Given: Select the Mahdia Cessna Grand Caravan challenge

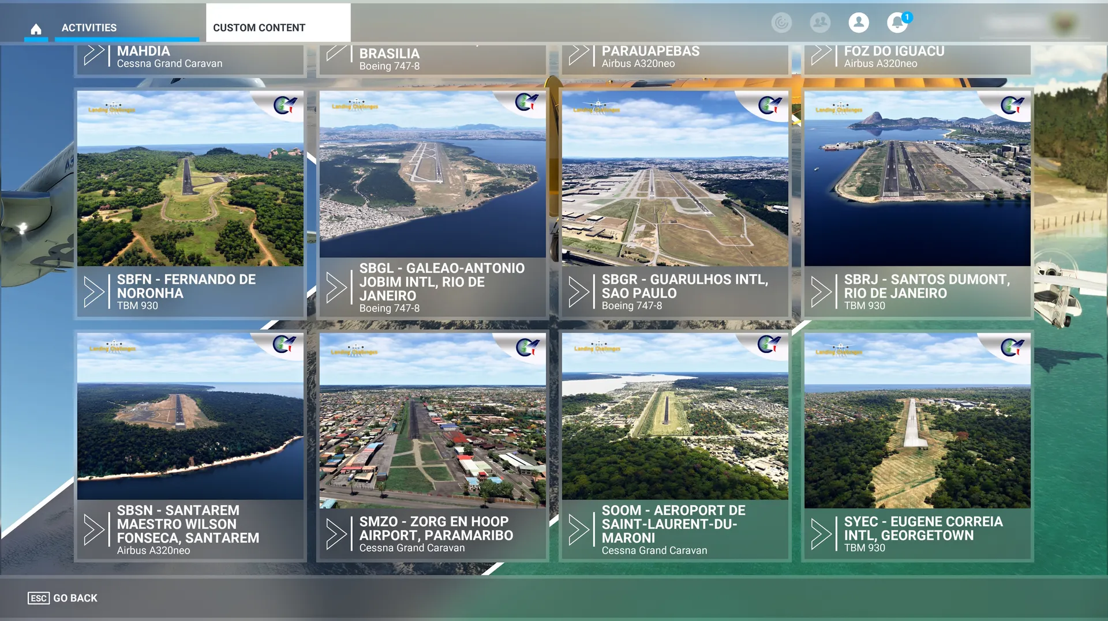Looking at the screenshot, I should pyautogui.click(x=190, y=58).
